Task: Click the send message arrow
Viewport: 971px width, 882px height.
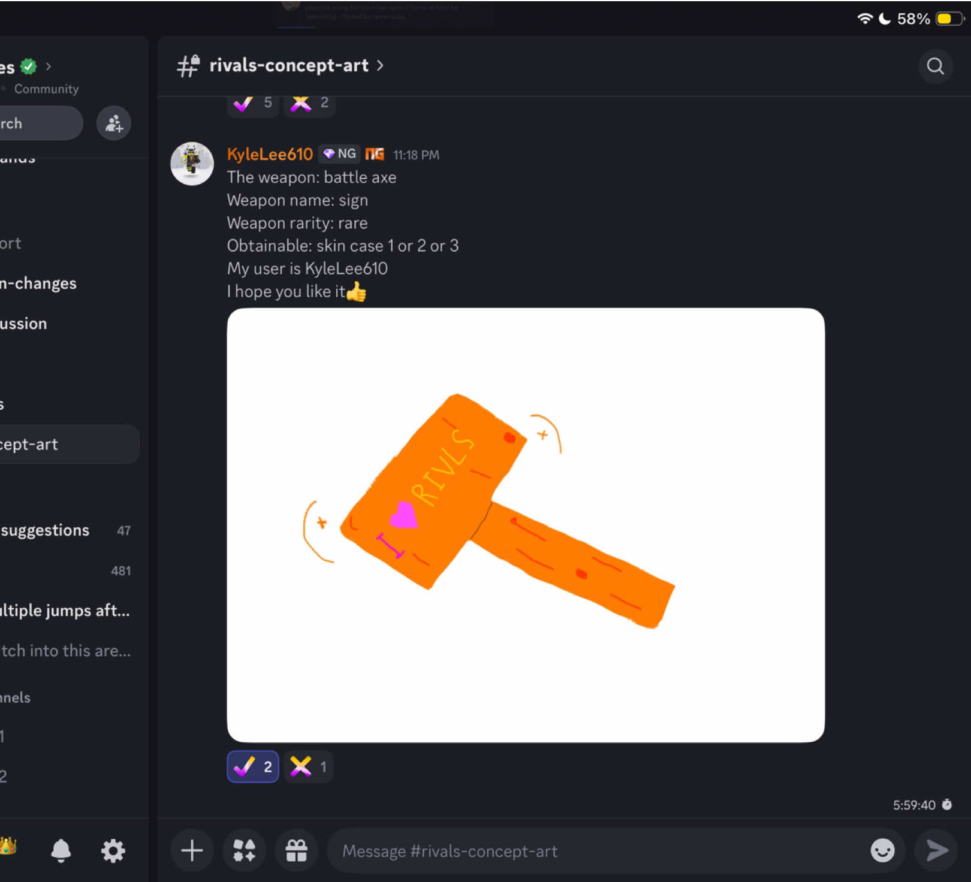Action: [x=937, y=850]
